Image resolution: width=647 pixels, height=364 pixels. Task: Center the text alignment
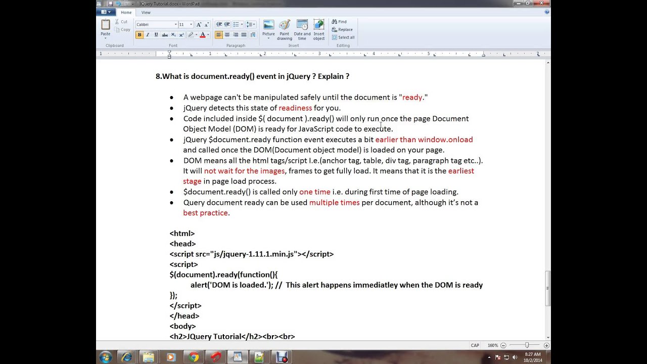[x=227, y=35]
